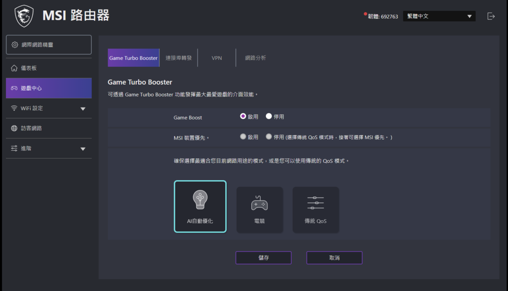Viewport: 508px width, 291px height.
Task: Click the game controller icon for 電競
Action: (x=259, y=203)
